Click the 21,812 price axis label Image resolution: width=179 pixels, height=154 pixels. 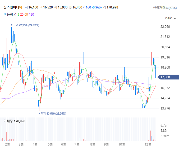point(165,37)
